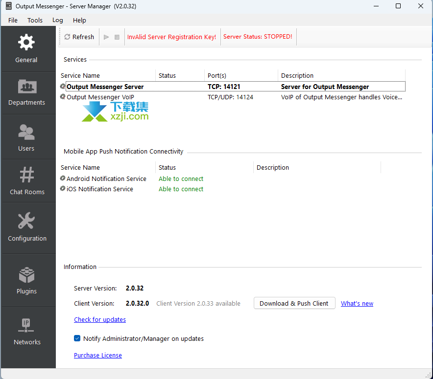
Task: Open the File menu
Action: [13, 20]
